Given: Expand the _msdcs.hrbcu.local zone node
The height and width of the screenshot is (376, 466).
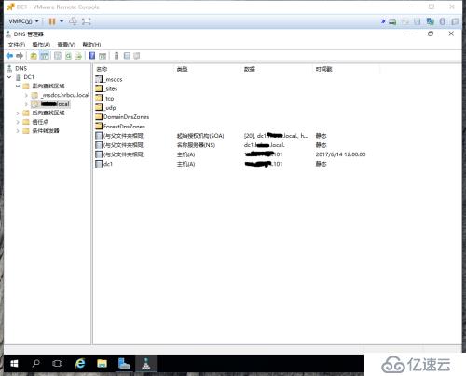Looking at the screenshot, I should click(26, 95).
